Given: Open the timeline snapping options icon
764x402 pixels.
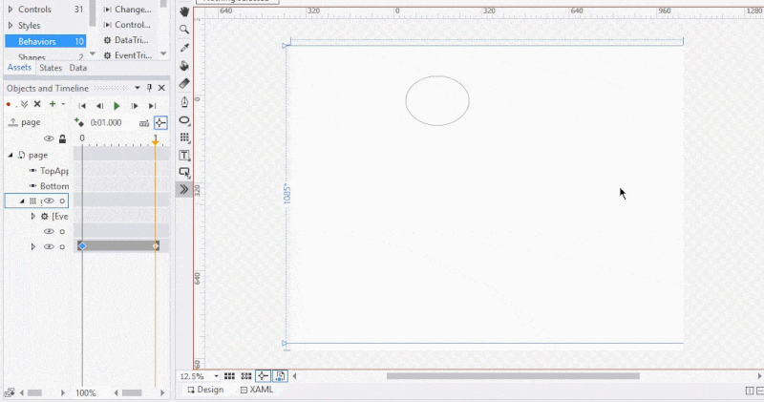Looking at the screenshot, I should pyautogui.click(x=144, y=123).
